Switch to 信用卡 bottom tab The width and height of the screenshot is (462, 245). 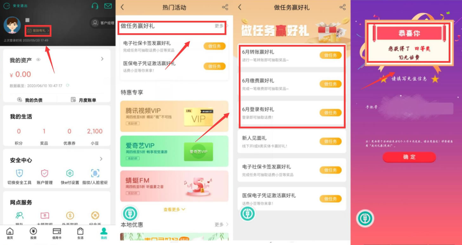(x=57, y=233)
